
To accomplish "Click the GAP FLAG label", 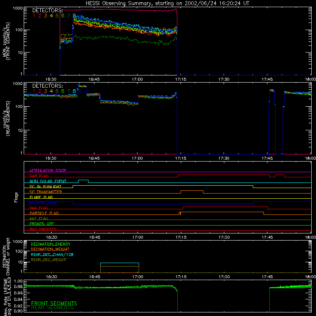I will point(39,176).
